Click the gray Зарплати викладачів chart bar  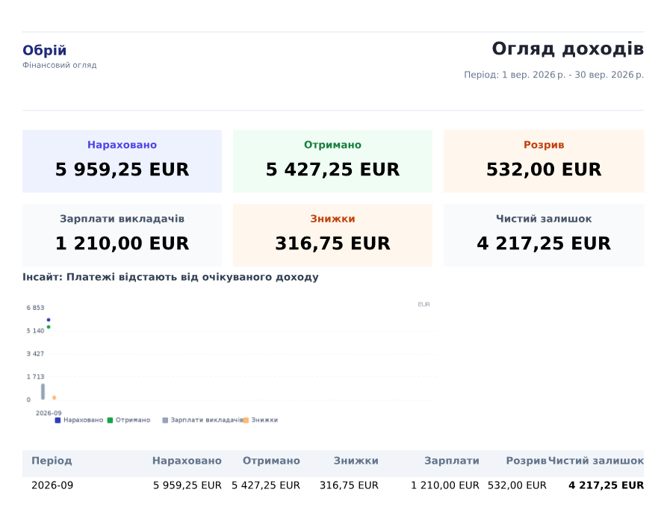pos(43,392)
